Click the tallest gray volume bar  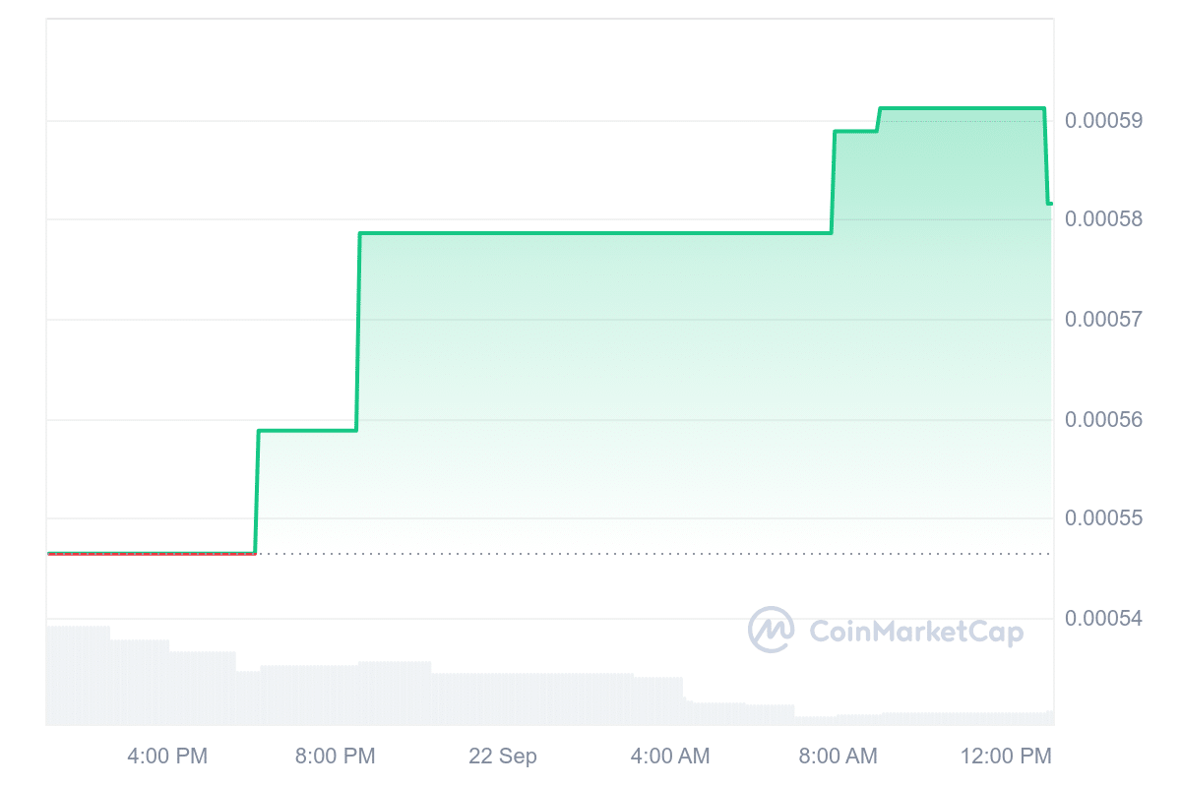pyautogui.click(x=79, y=675)
